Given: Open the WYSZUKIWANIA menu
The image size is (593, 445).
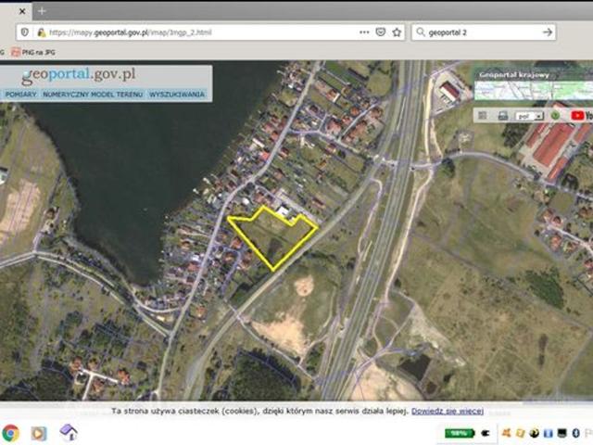Looking at the screenshot, I should [176, 95].
